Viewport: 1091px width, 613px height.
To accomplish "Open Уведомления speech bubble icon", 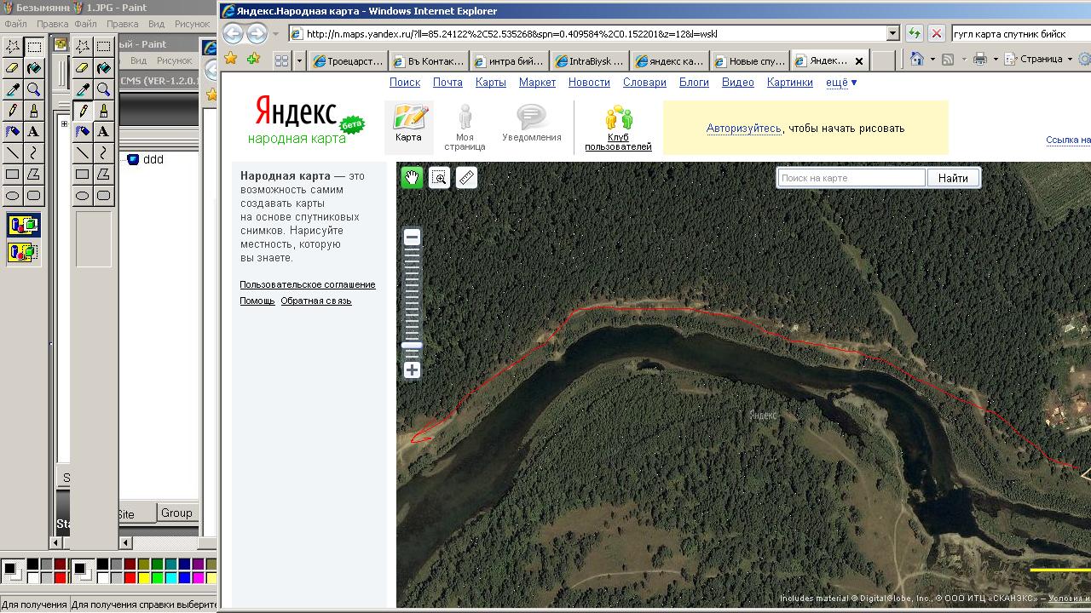I will coord(531,117).
